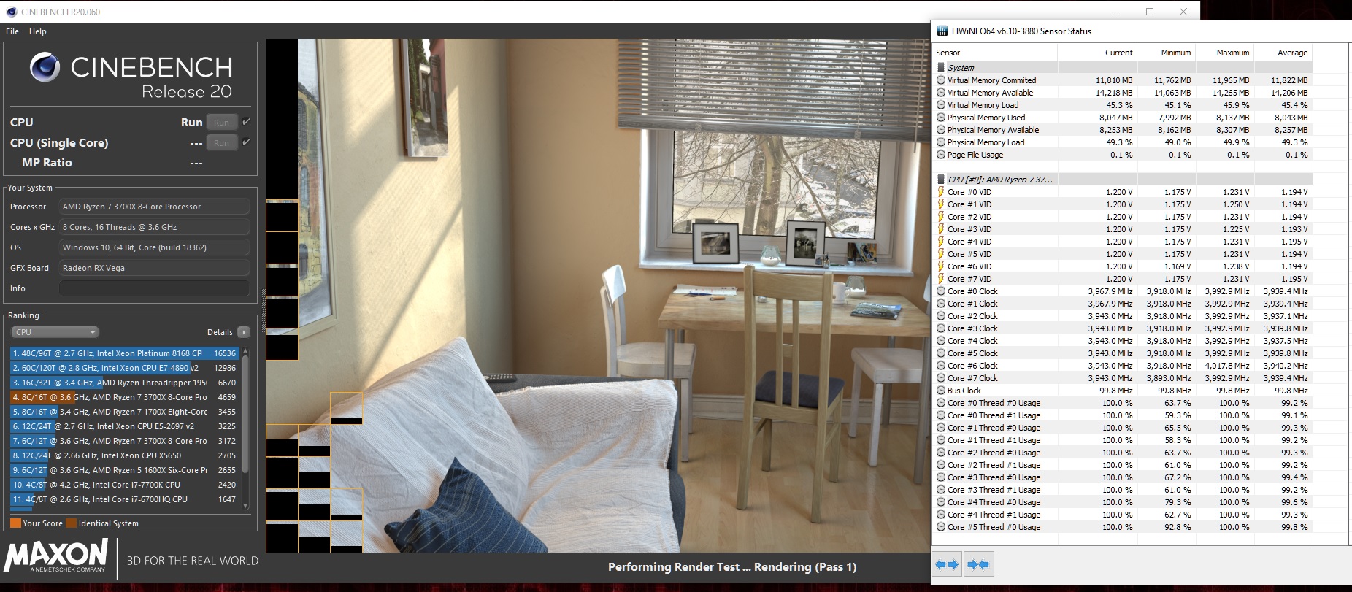Click icon beside Physical Memory Available
Viewport: 1352px width, 592px height.
[941, 130]
